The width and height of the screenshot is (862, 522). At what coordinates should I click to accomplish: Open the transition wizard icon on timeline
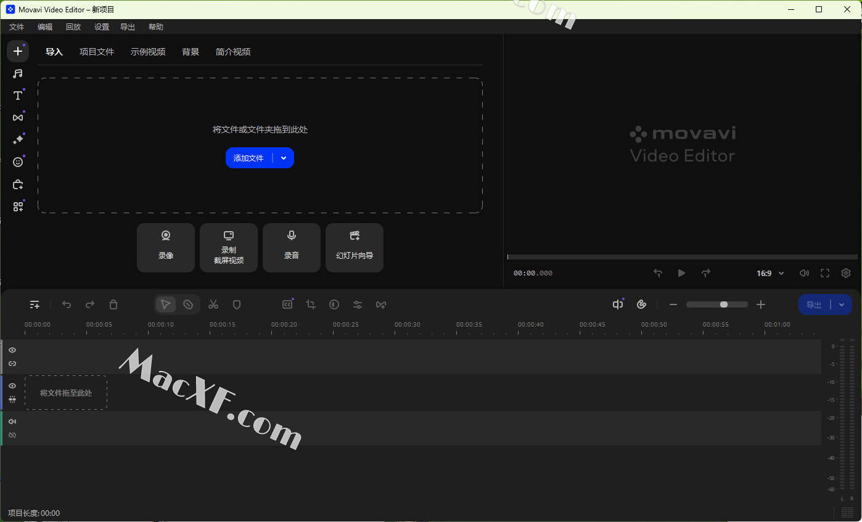click(x=381, y=304)
